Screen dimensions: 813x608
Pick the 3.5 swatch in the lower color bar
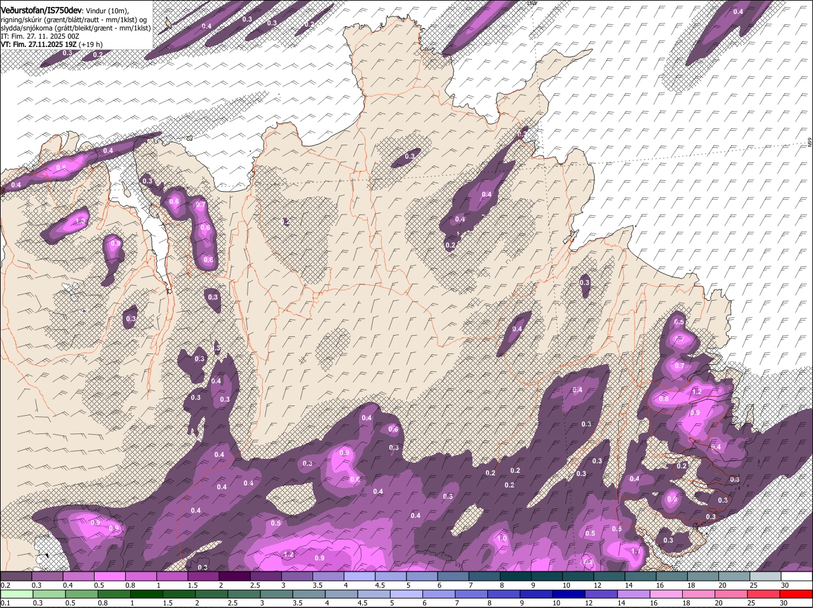click(309, 594)
